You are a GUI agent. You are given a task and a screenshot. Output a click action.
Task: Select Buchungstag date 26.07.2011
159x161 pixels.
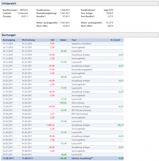click(8, 151)
